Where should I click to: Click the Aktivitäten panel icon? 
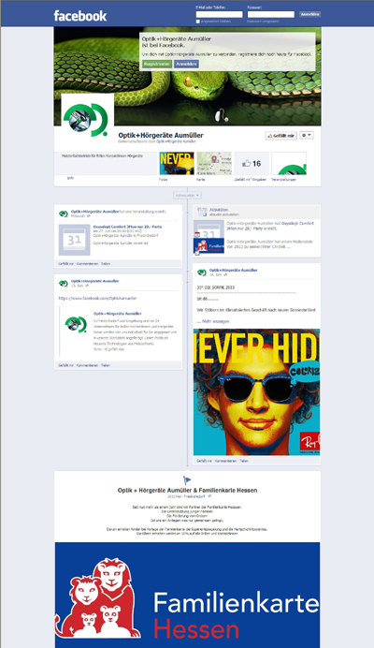pyautogui.click(x=202, y=212)
